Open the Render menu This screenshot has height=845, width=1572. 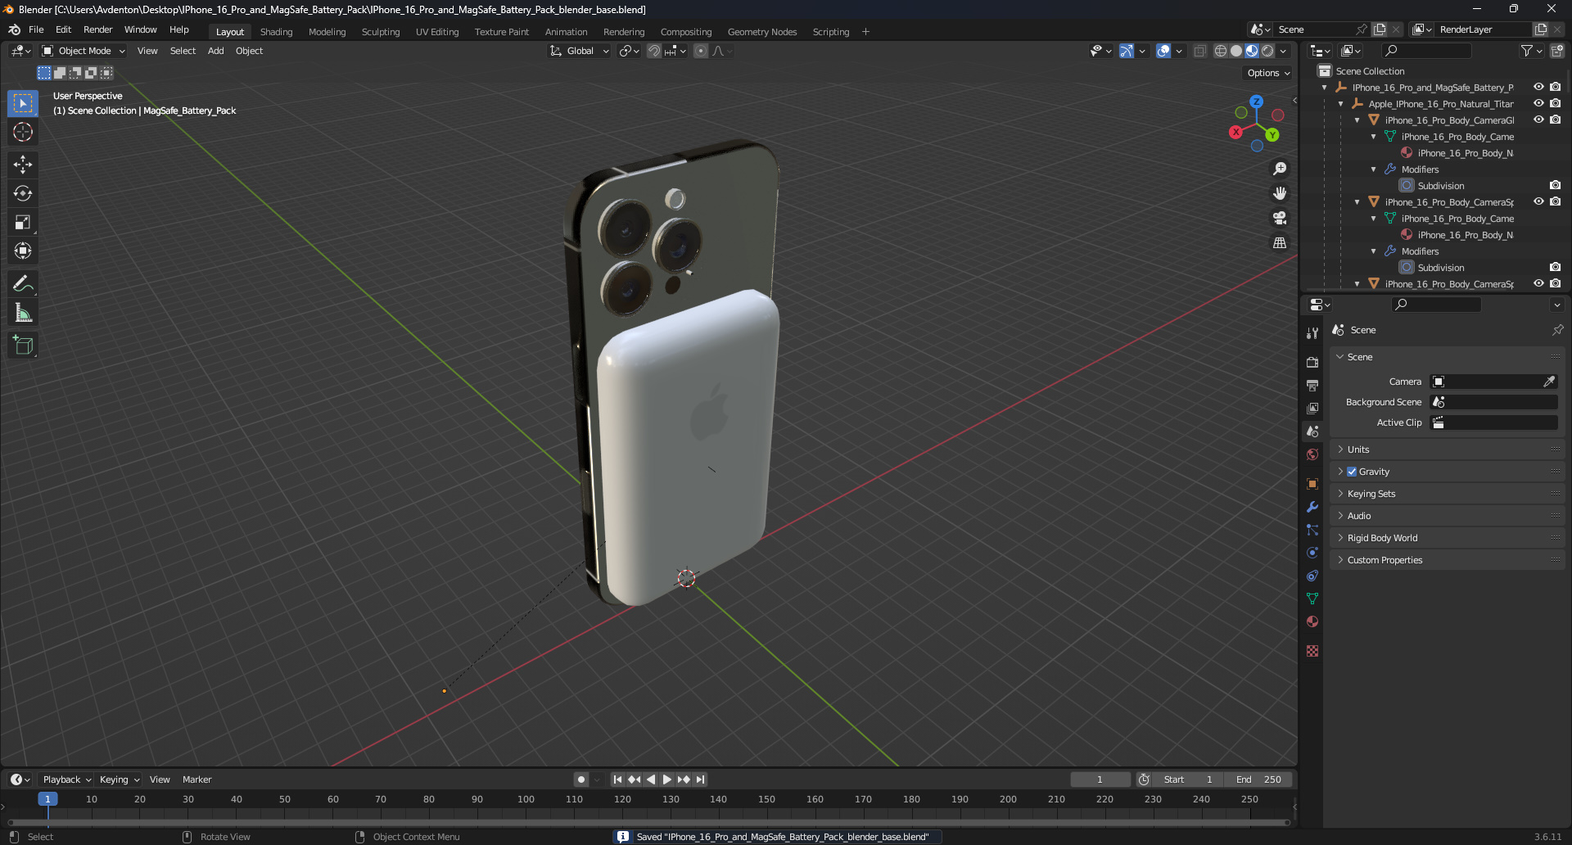point(97,29)
